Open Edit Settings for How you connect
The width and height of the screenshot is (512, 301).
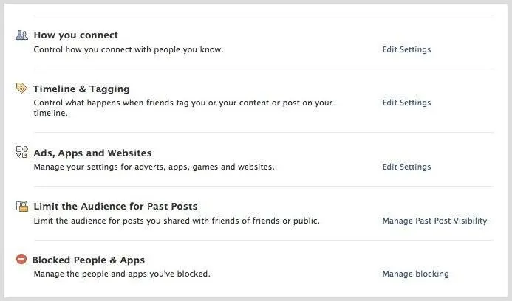(x=406, y=49)
